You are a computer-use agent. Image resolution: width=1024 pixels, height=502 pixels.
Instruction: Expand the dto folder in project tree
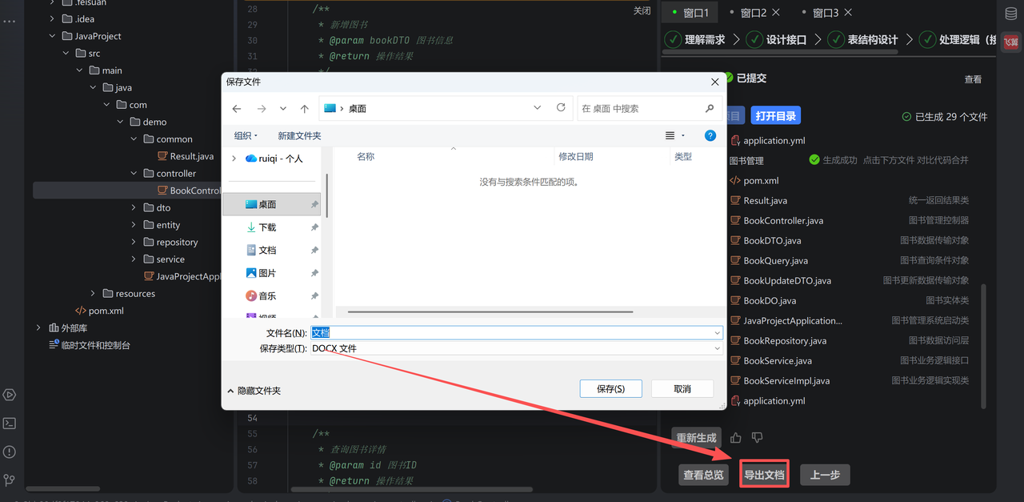(134, 207)
